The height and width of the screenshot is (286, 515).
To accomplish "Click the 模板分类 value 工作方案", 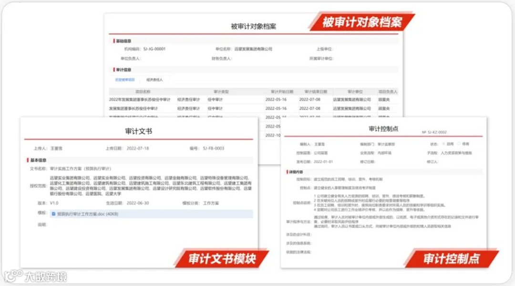I will pos(211,203).
